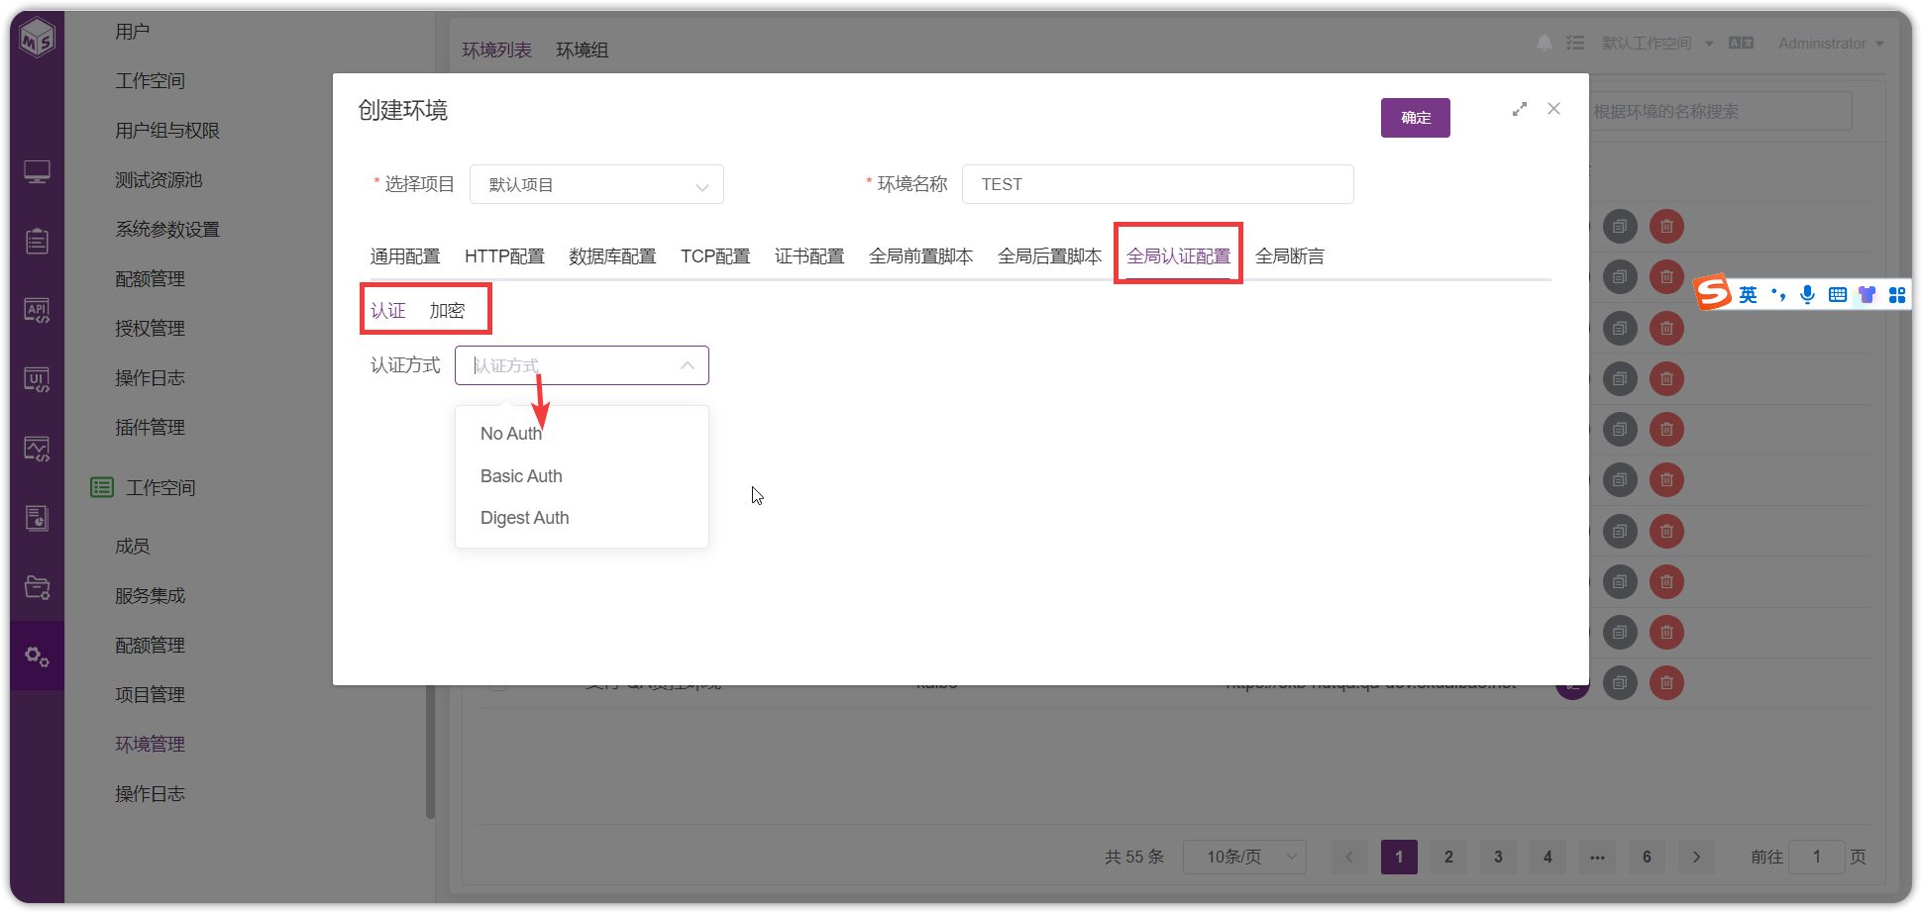Switch to the HTTP配置 tab

[x=504, y=256]
